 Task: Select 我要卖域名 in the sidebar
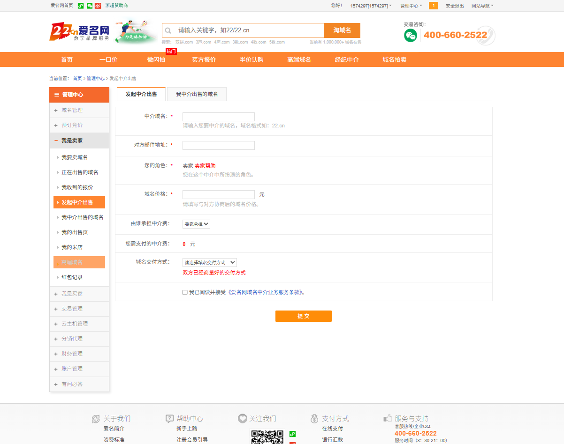(x=75, y=157)
